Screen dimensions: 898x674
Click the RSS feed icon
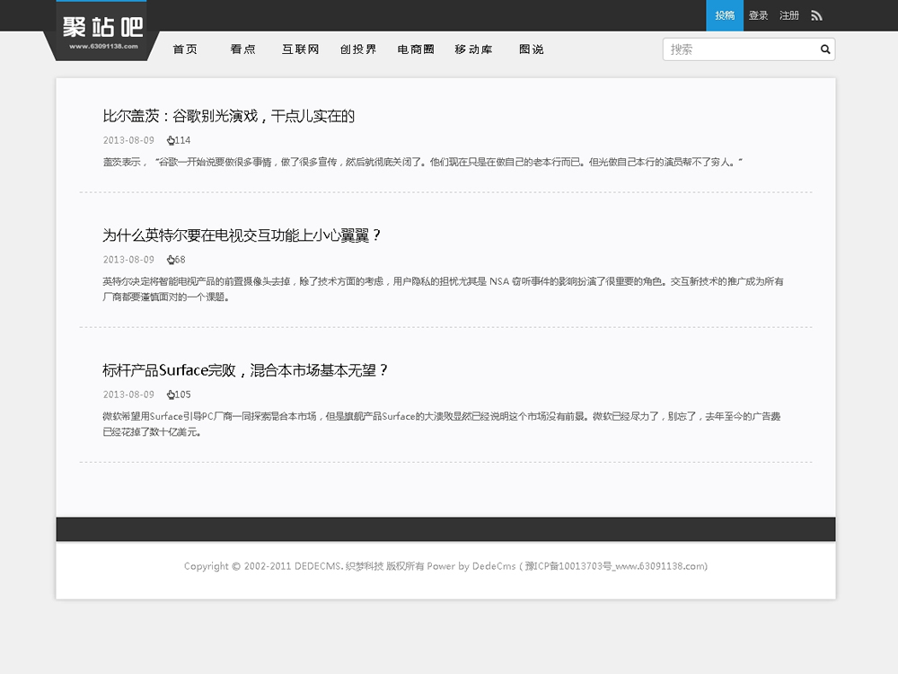816,15
